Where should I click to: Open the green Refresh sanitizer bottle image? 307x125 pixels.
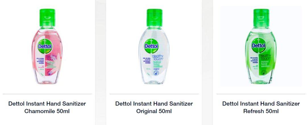tap(261, 46)
